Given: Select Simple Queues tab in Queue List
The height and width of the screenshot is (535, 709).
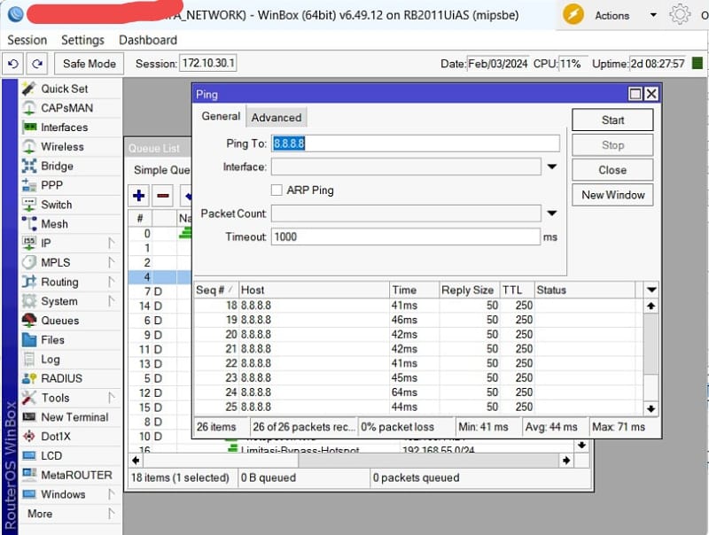Looking at the screenshot, I should pyautogui.click(x=161, y=170).
